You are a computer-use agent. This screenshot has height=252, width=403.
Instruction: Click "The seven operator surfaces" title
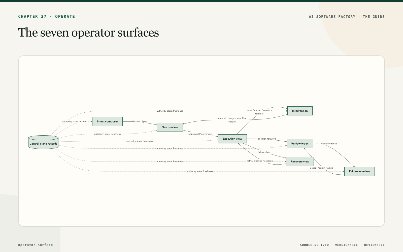88,33
